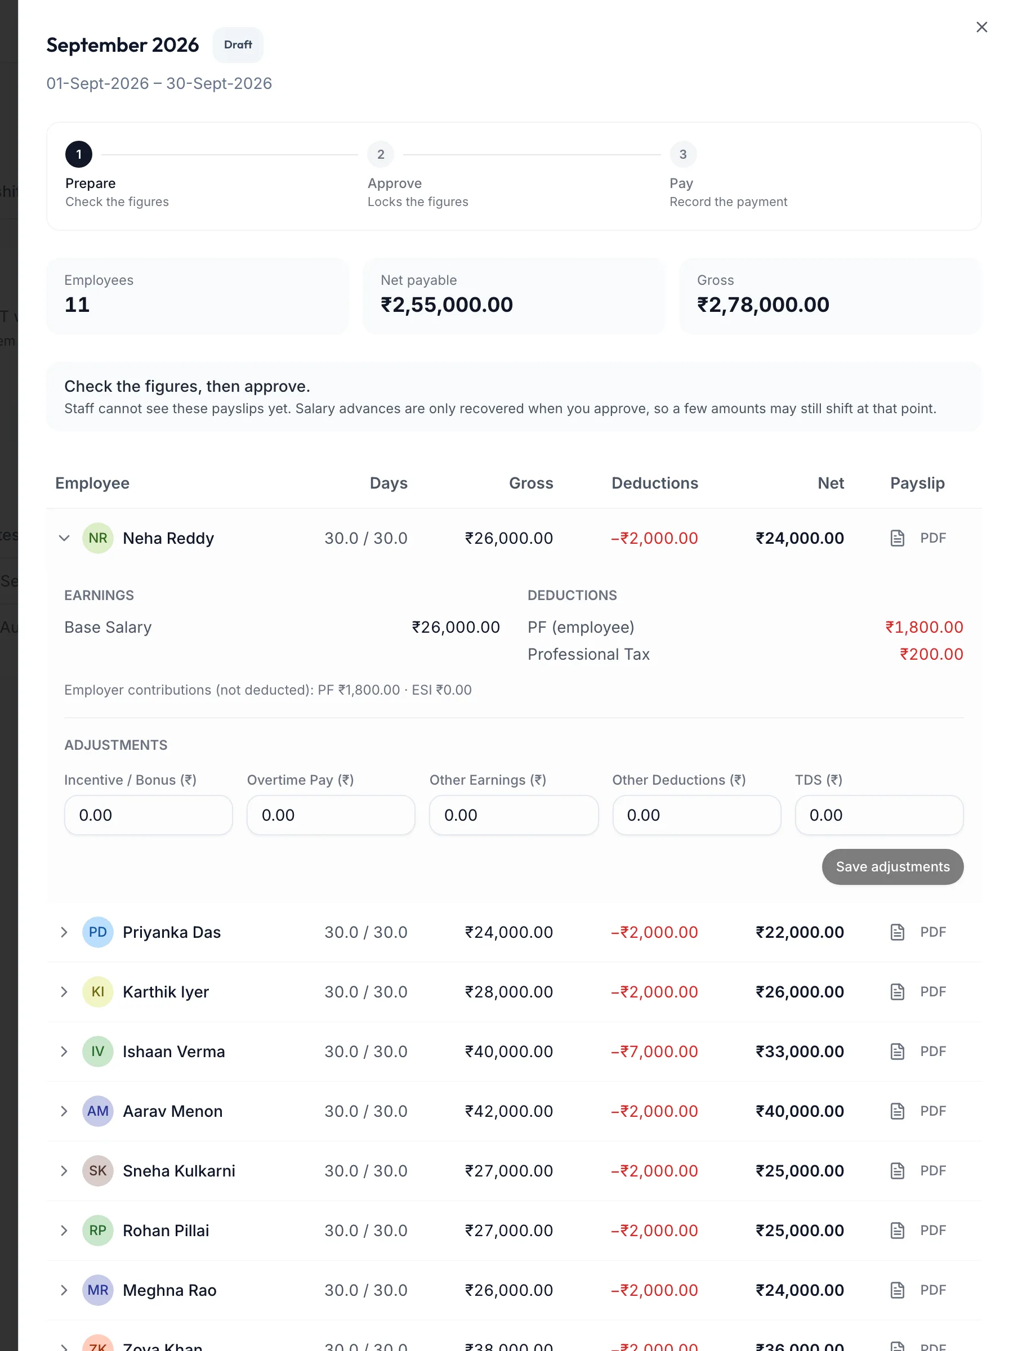Open Sneha Kulkarni payslip PDF icon
Image resolution: width=1009 pixels, height=1351 pixels.
tap(896, 1170)
